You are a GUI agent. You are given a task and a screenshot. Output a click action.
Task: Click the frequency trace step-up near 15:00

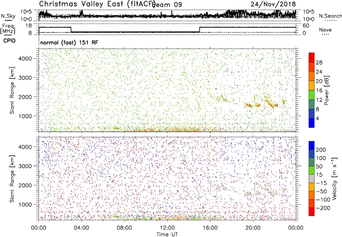tap(200, 30)
